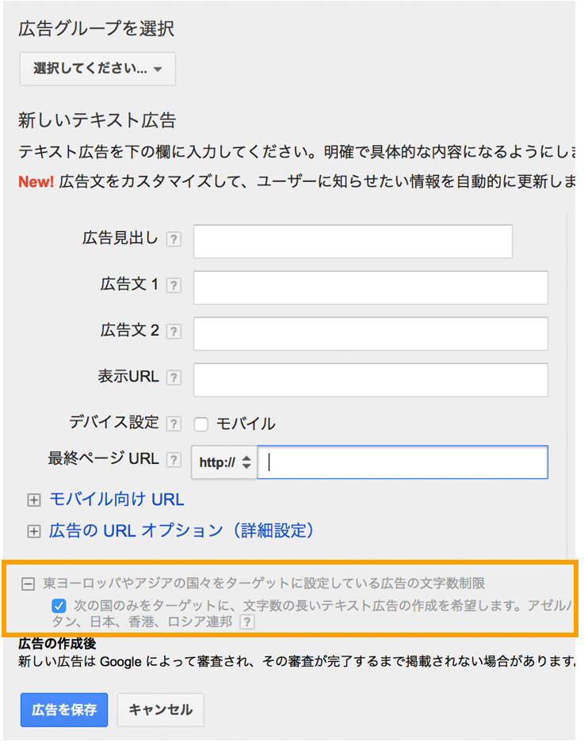This screenshot has width=584, height=745.
Task: Click help icon beside 広告文 1
Action: pyautogui.click(x=174, y=286)
